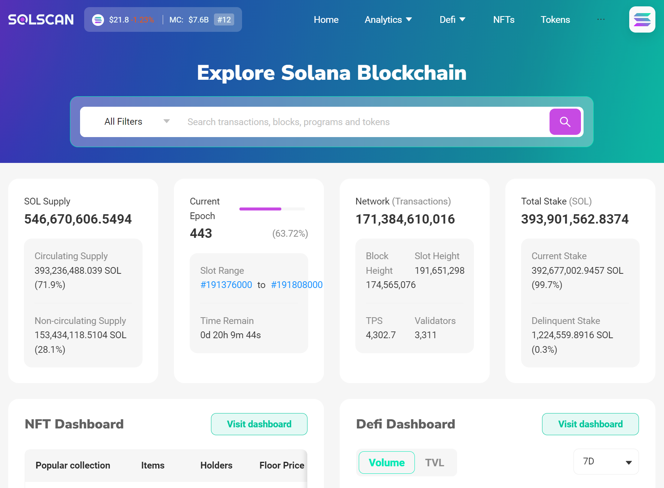Image resolution: width=664 pixels, height=488 pixels.
Task: Open the NFTs menu item
Action: (504, 19)
